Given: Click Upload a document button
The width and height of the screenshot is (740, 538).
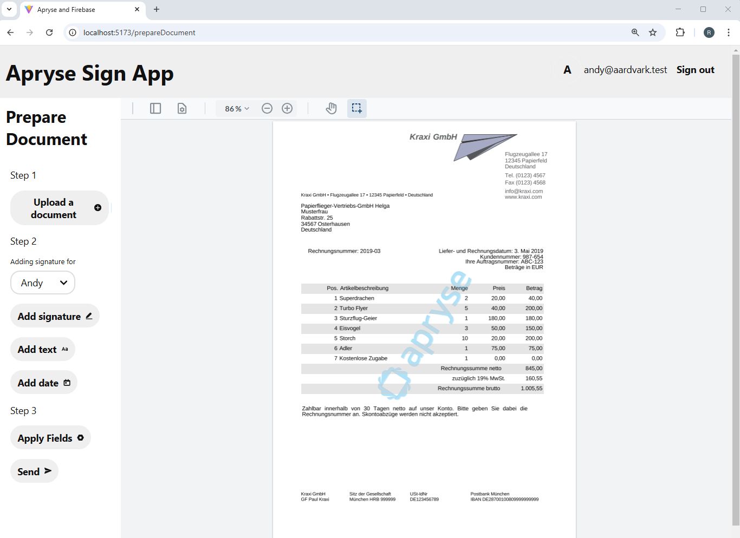Looking at the screenshot, I should 60,208.
